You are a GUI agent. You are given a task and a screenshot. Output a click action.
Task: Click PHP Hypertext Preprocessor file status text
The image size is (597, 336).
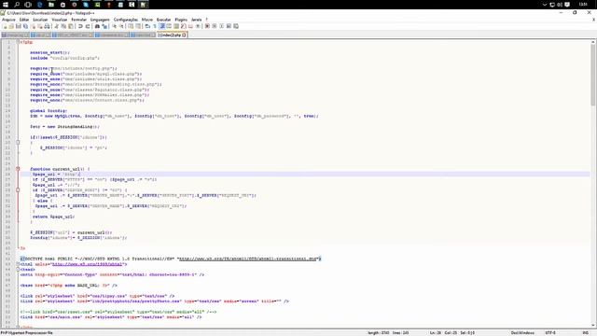click(27, 333)
